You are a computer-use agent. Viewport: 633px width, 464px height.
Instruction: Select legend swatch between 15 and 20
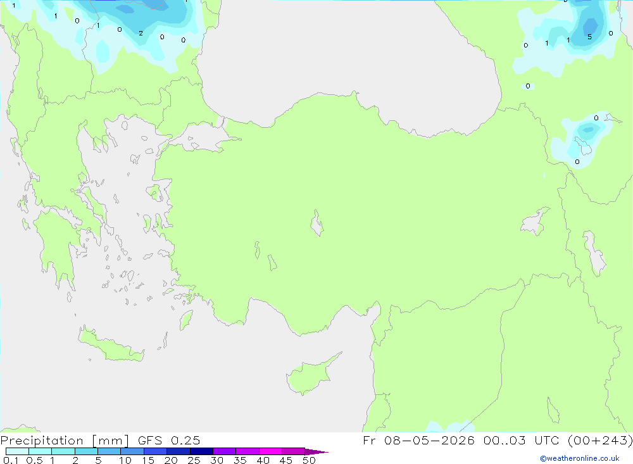[156, 451]
